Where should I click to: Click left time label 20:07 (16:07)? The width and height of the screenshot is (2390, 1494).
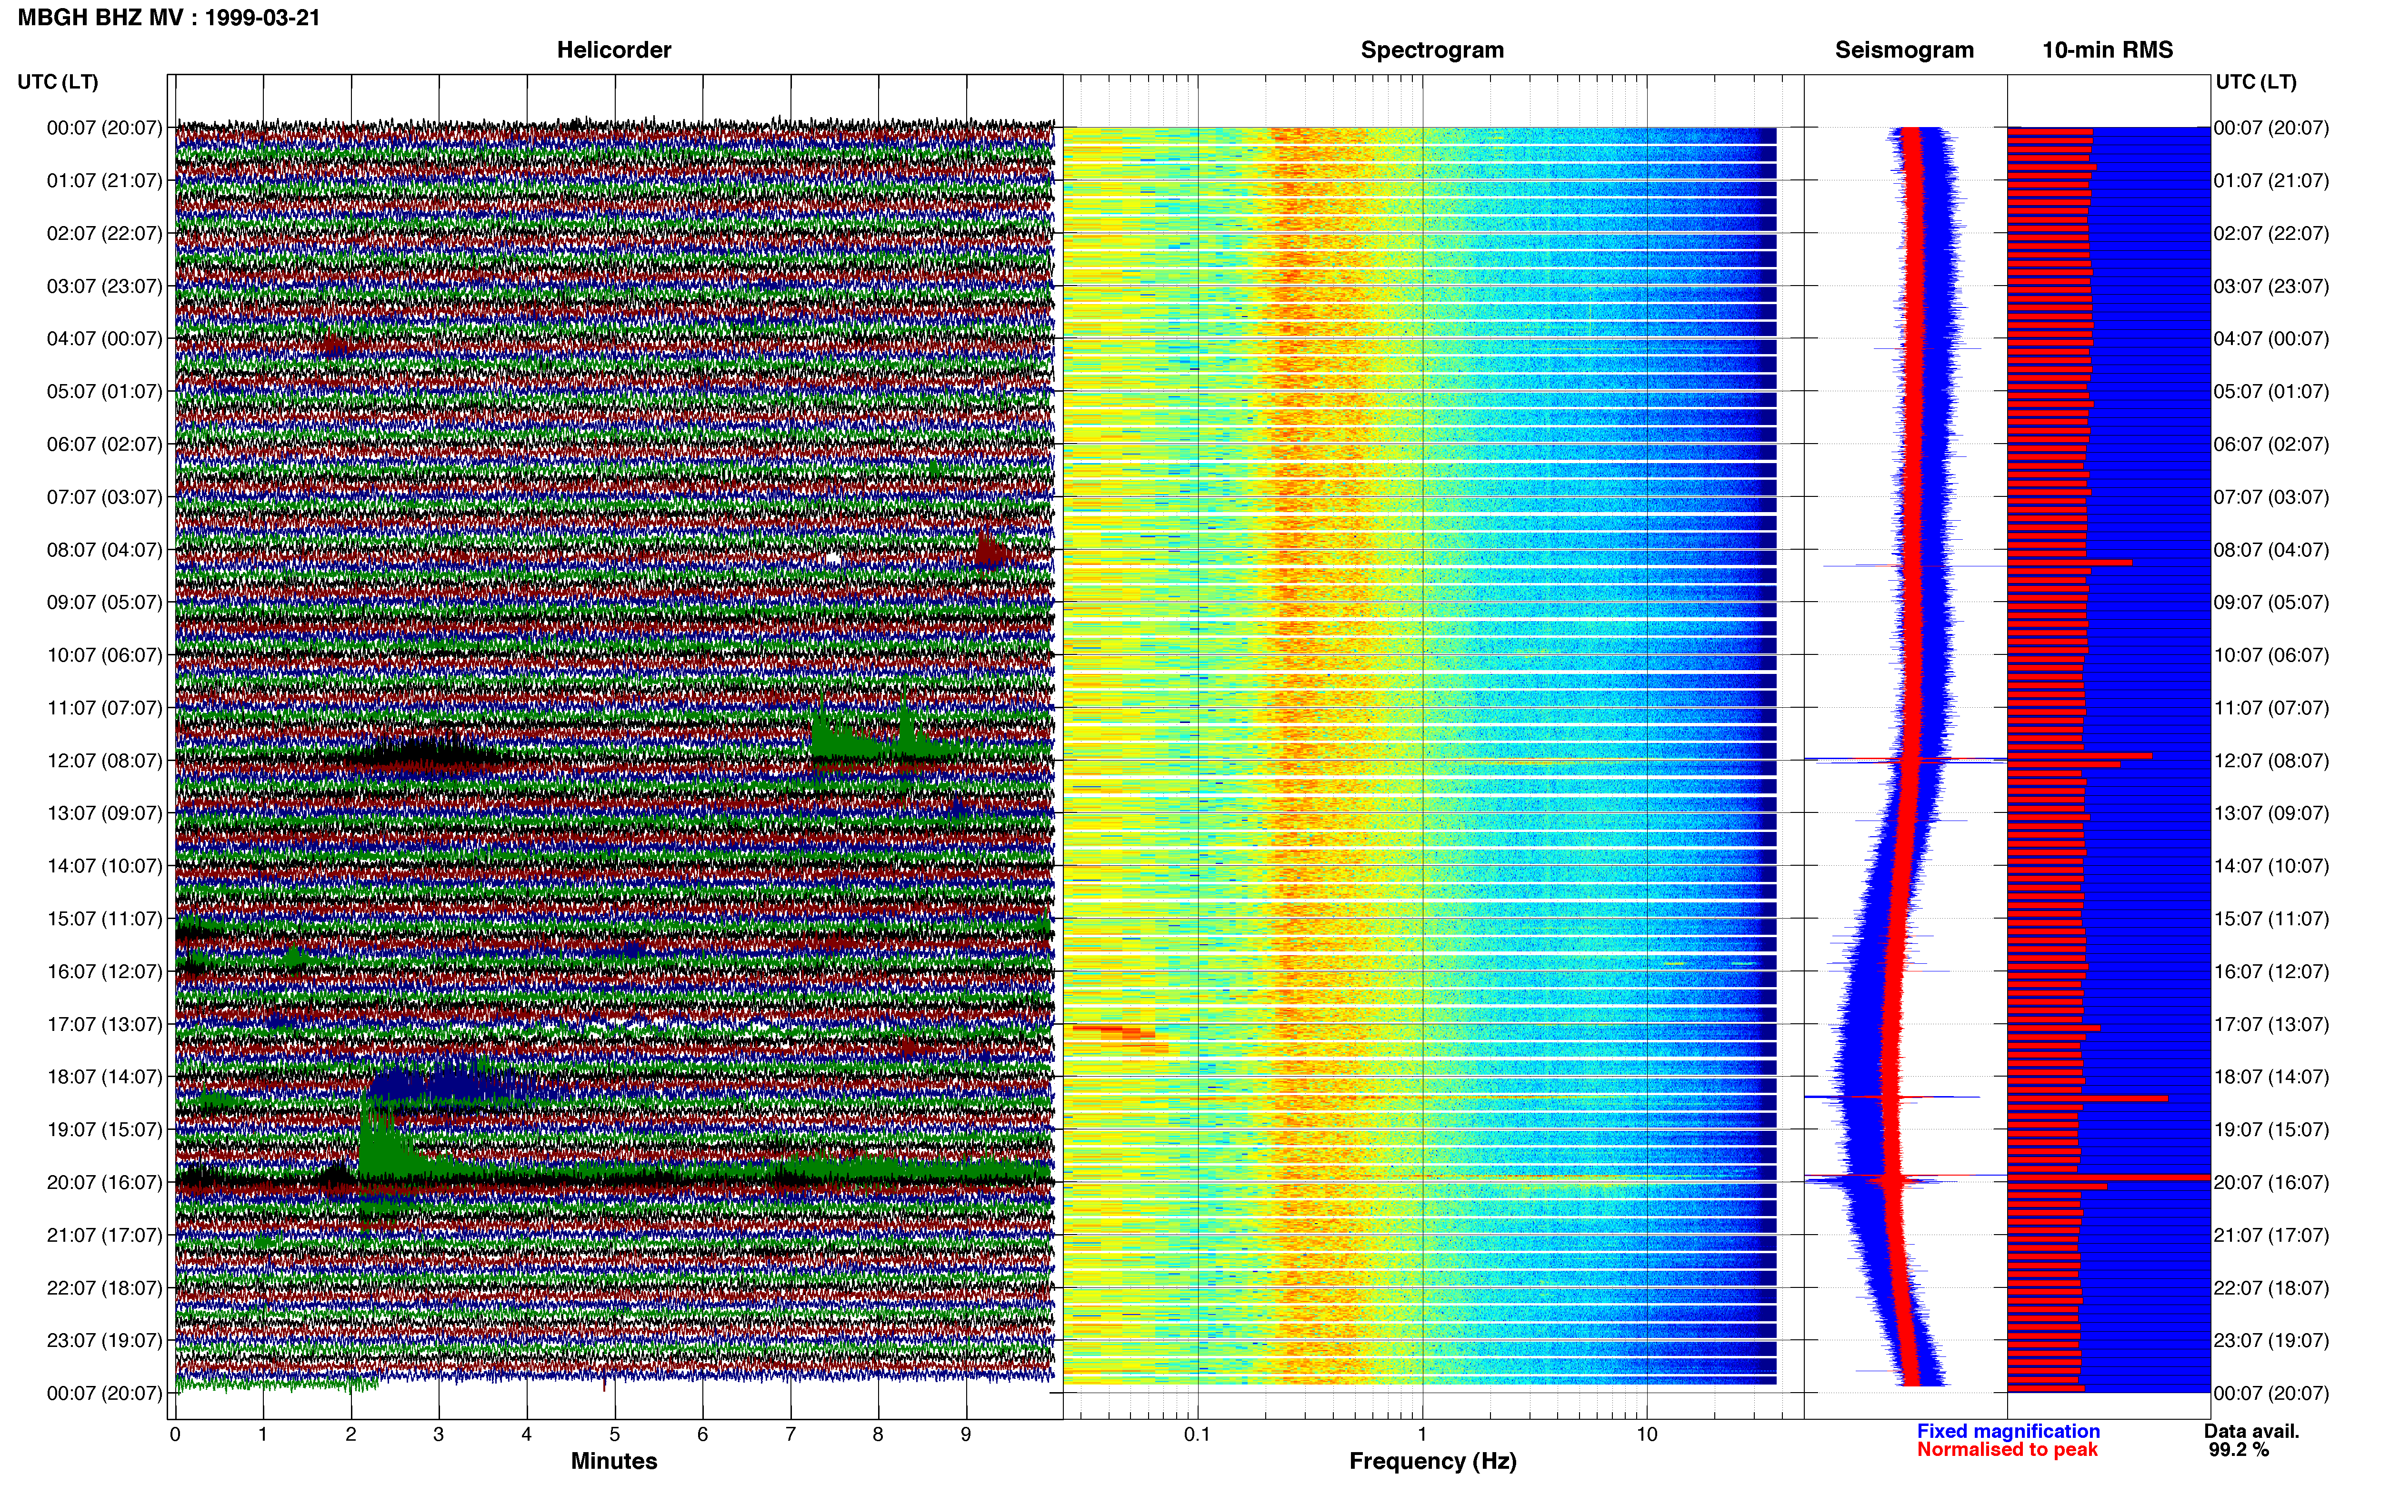pos(105,1183)
